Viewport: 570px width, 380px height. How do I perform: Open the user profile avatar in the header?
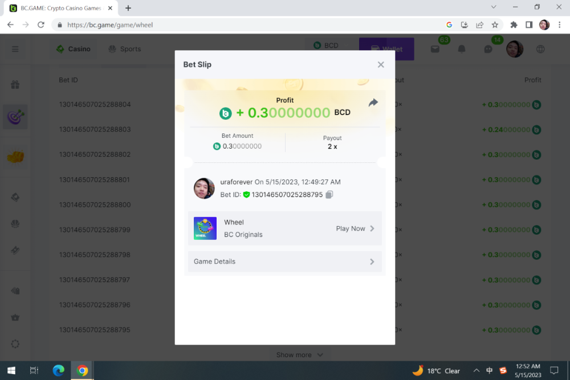(515, 49)
